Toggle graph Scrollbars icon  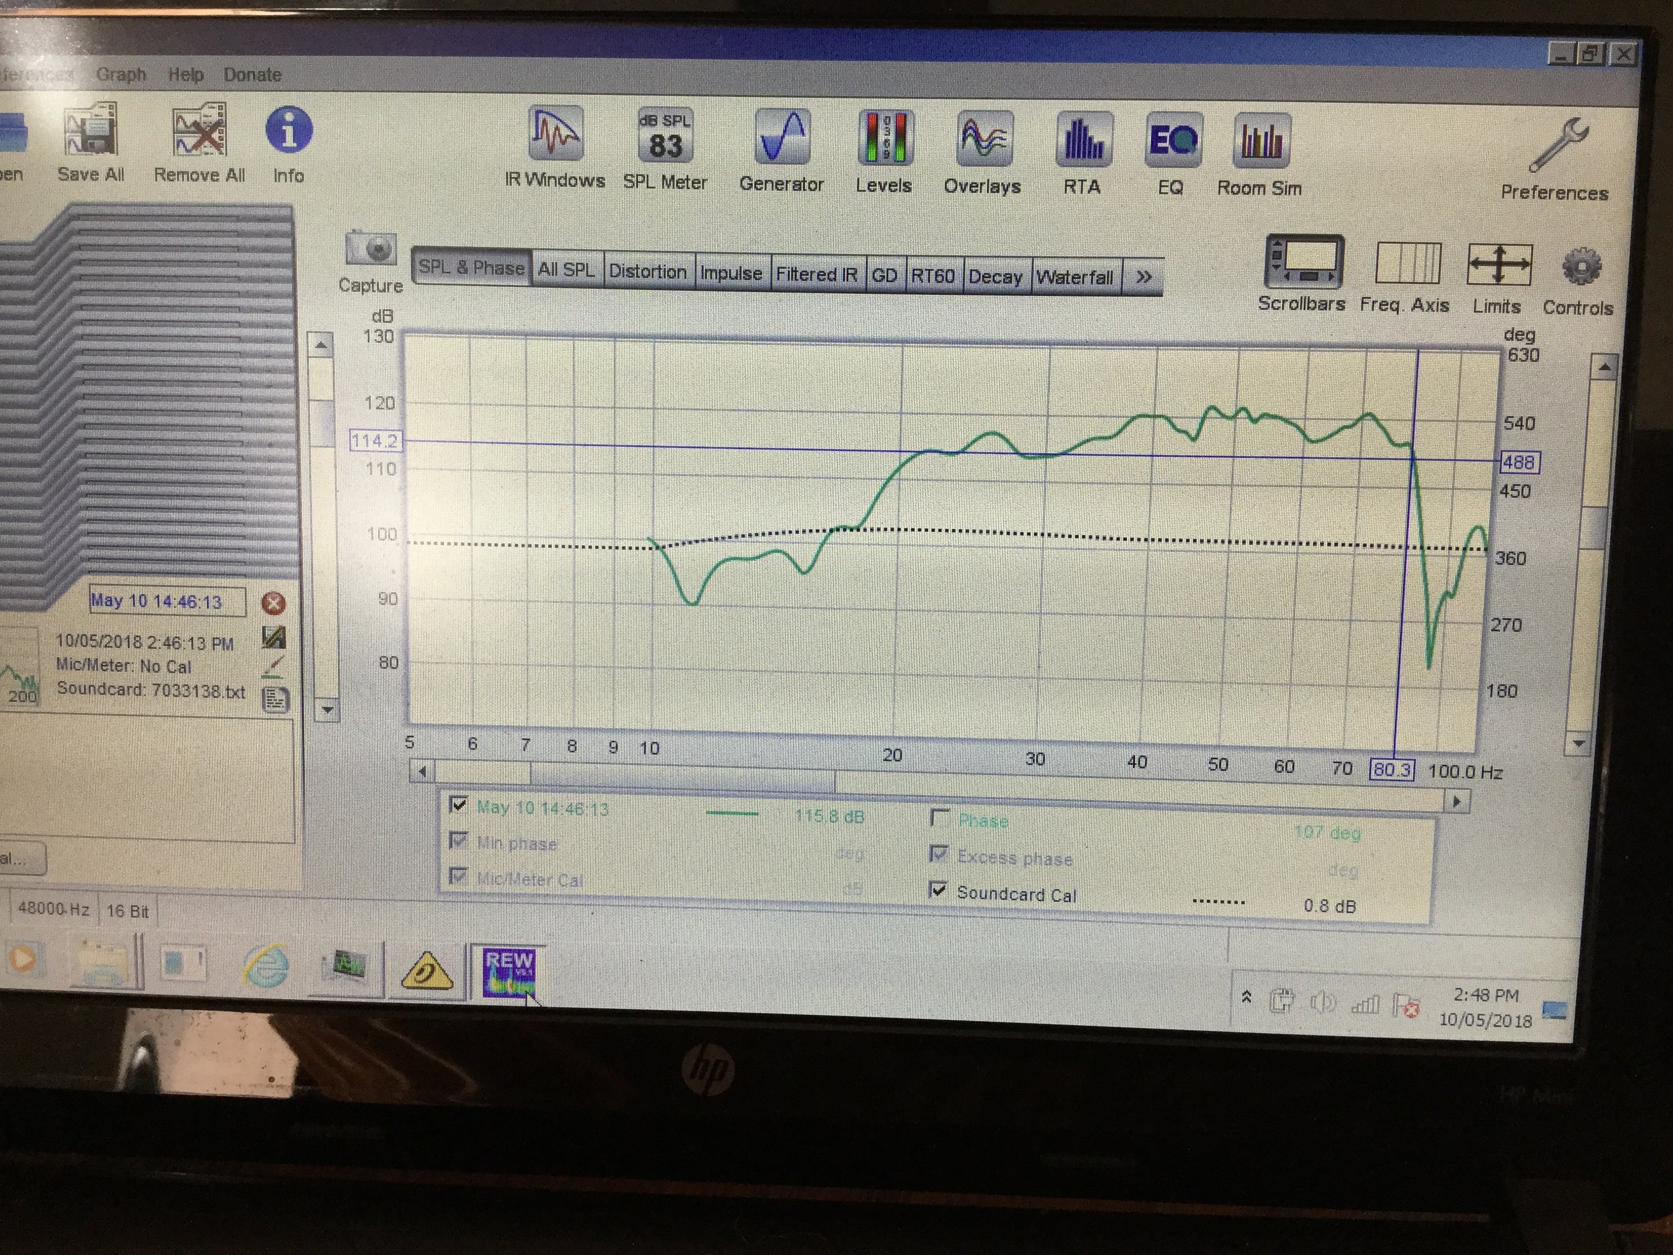1304,262
